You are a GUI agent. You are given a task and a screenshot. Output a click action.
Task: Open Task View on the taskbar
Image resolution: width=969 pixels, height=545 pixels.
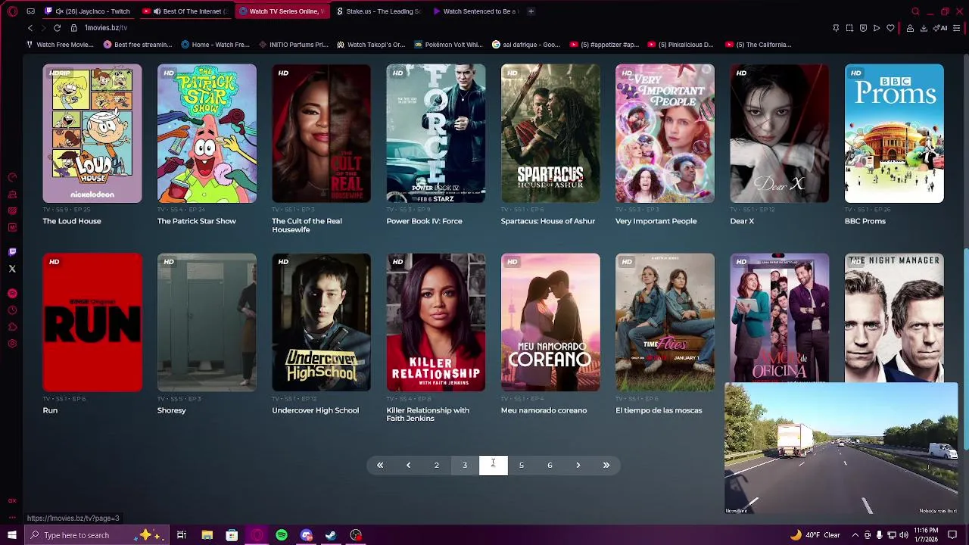click(182, 535)
